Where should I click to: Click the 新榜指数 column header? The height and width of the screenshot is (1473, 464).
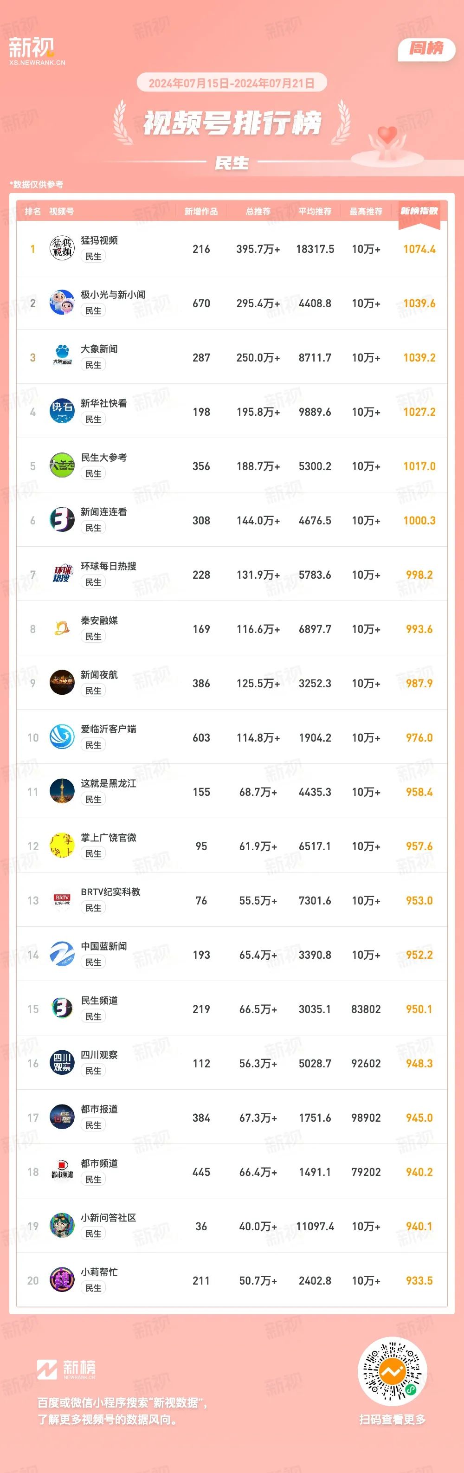point(419,211)
